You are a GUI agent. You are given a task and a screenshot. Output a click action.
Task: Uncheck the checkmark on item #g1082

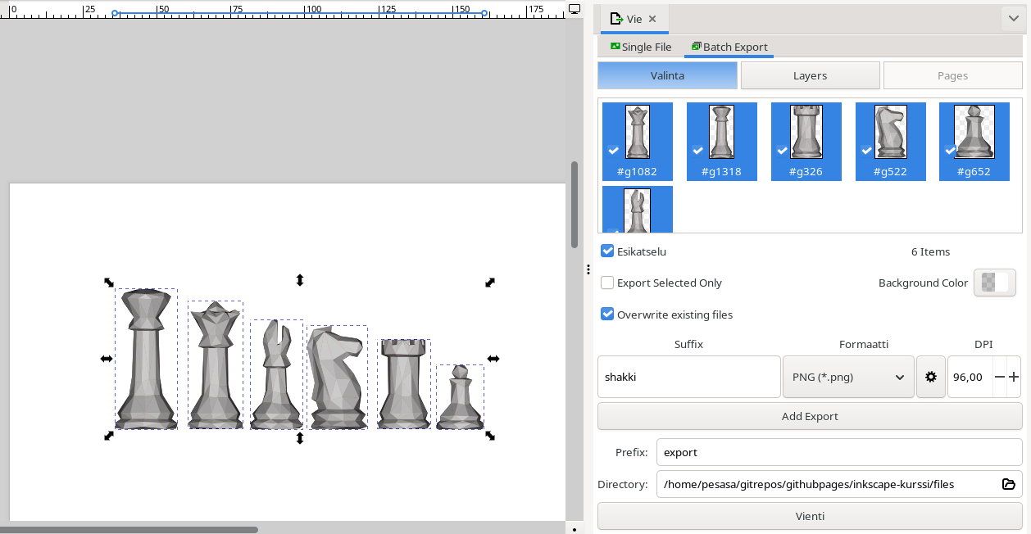[x=613, y=151]
